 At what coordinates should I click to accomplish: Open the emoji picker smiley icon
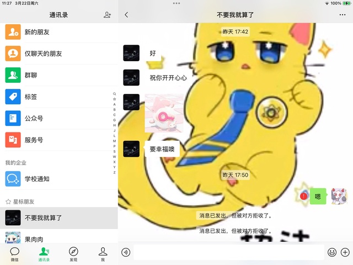(332, 252)
